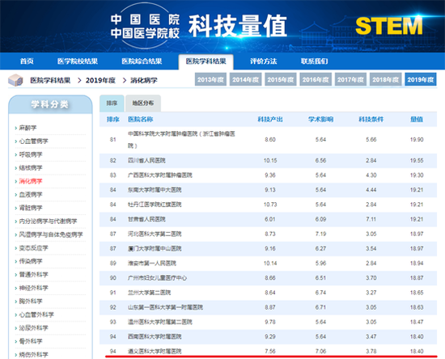Open 呼吸病学 in the subject sidebar

pyautogui.click(x=31, y=154)
